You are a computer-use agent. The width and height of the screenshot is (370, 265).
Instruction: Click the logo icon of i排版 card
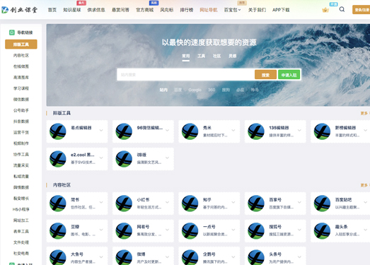[x=124, y=159]
